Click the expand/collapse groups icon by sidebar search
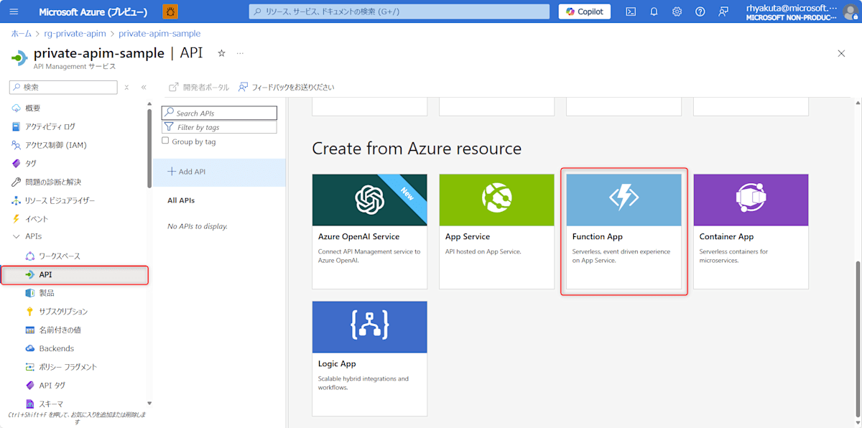862x428 pixels. point(126,87)
